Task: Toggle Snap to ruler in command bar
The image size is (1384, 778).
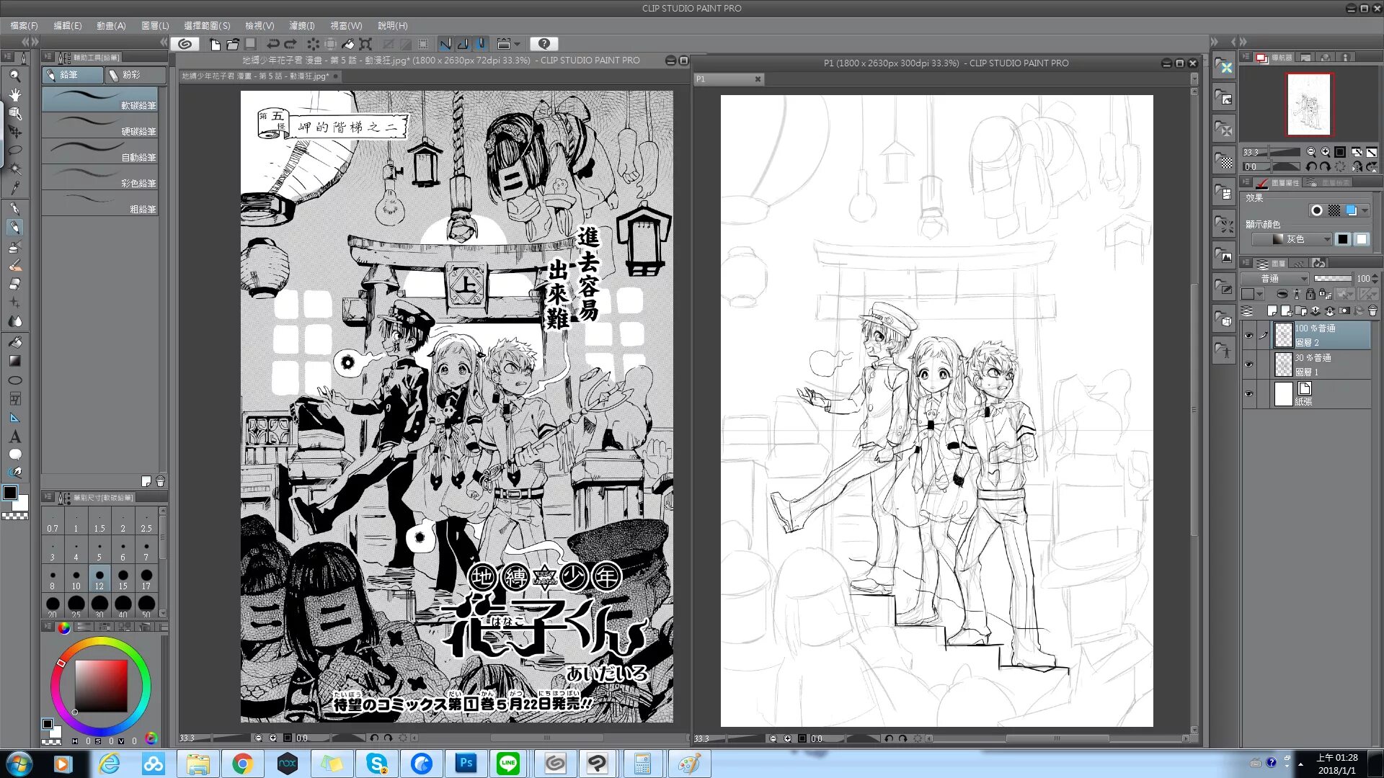Action: (445, 44)
